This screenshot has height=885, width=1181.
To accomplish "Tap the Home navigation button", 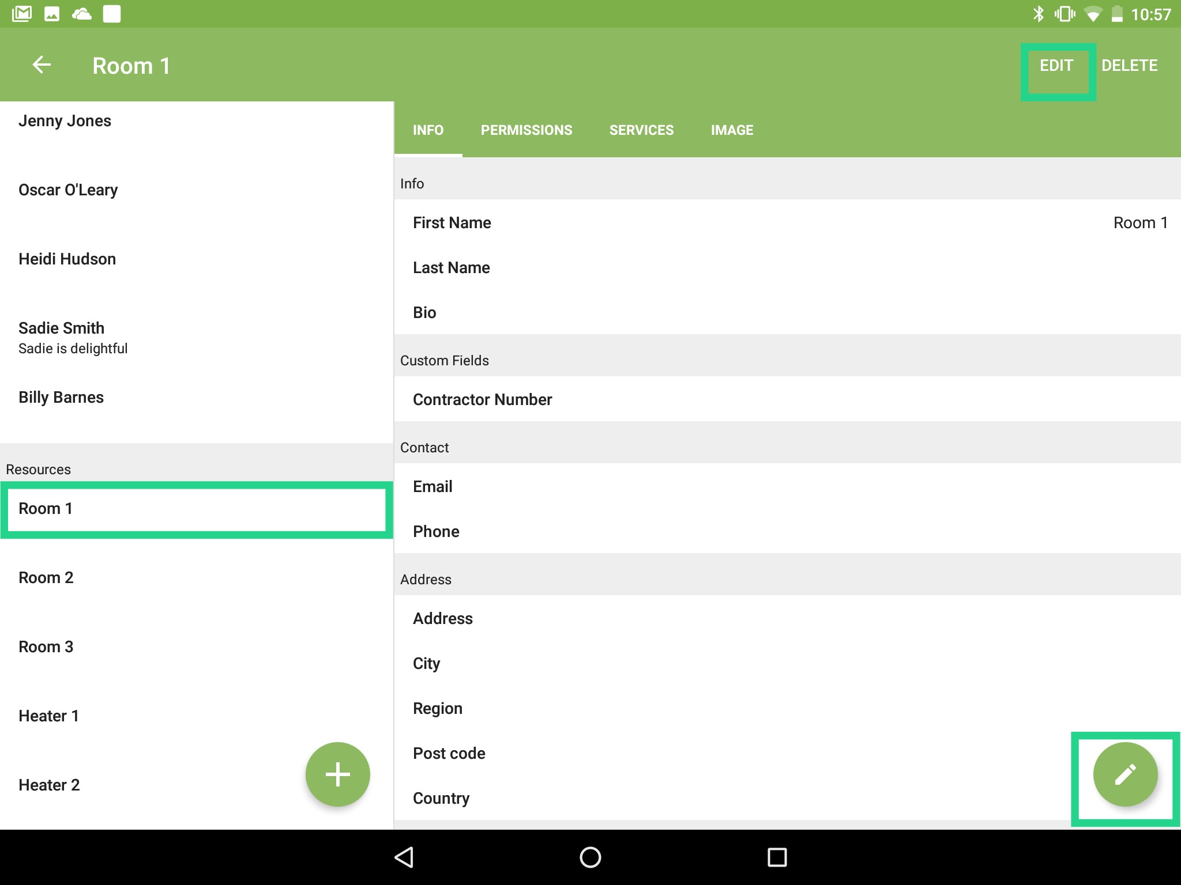I will pos(589,857).
